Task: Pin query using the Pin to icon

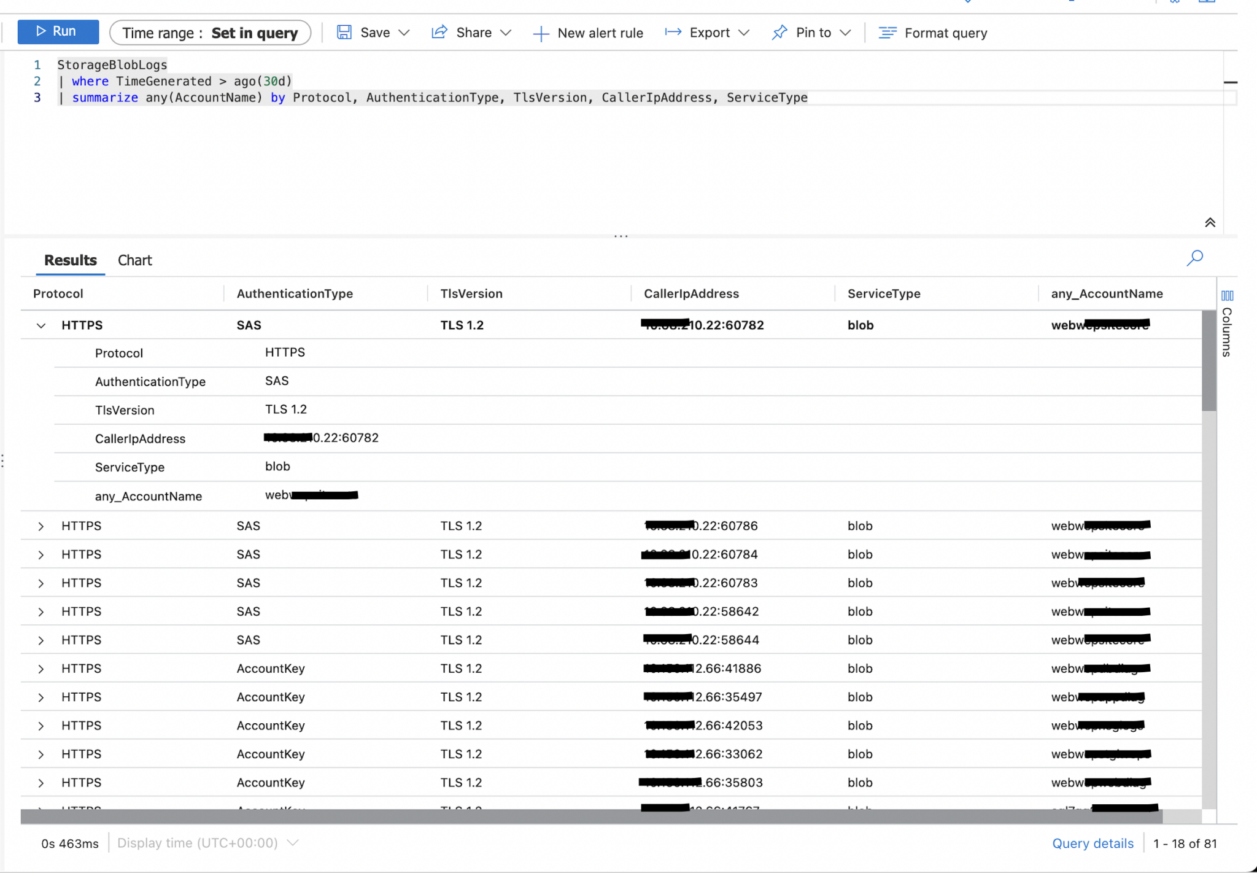Action: click(779, 32)
